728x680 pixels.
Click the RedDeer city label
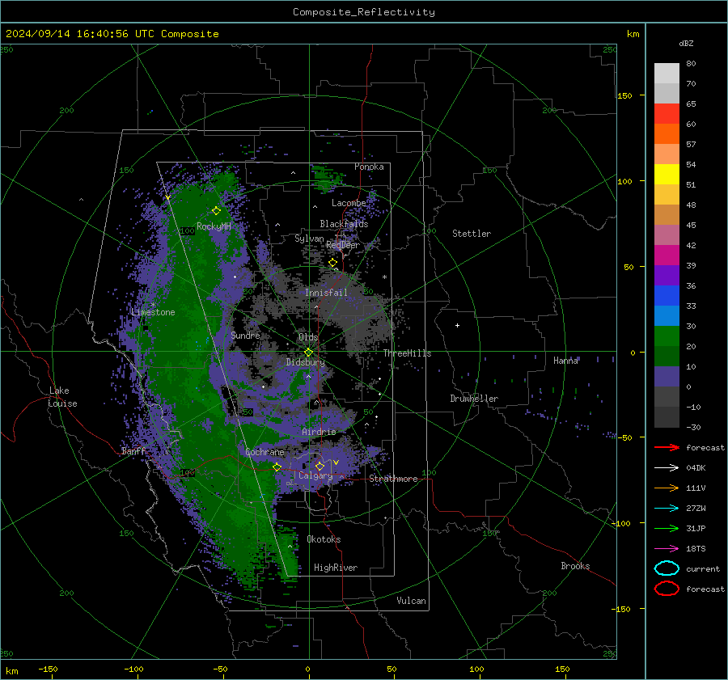point(343,245)
